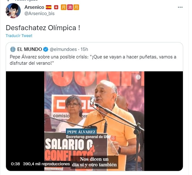192x175 pixels.
Task: Click the 390,4 mil reproducciones counter
Action: (x=46, y=164)
